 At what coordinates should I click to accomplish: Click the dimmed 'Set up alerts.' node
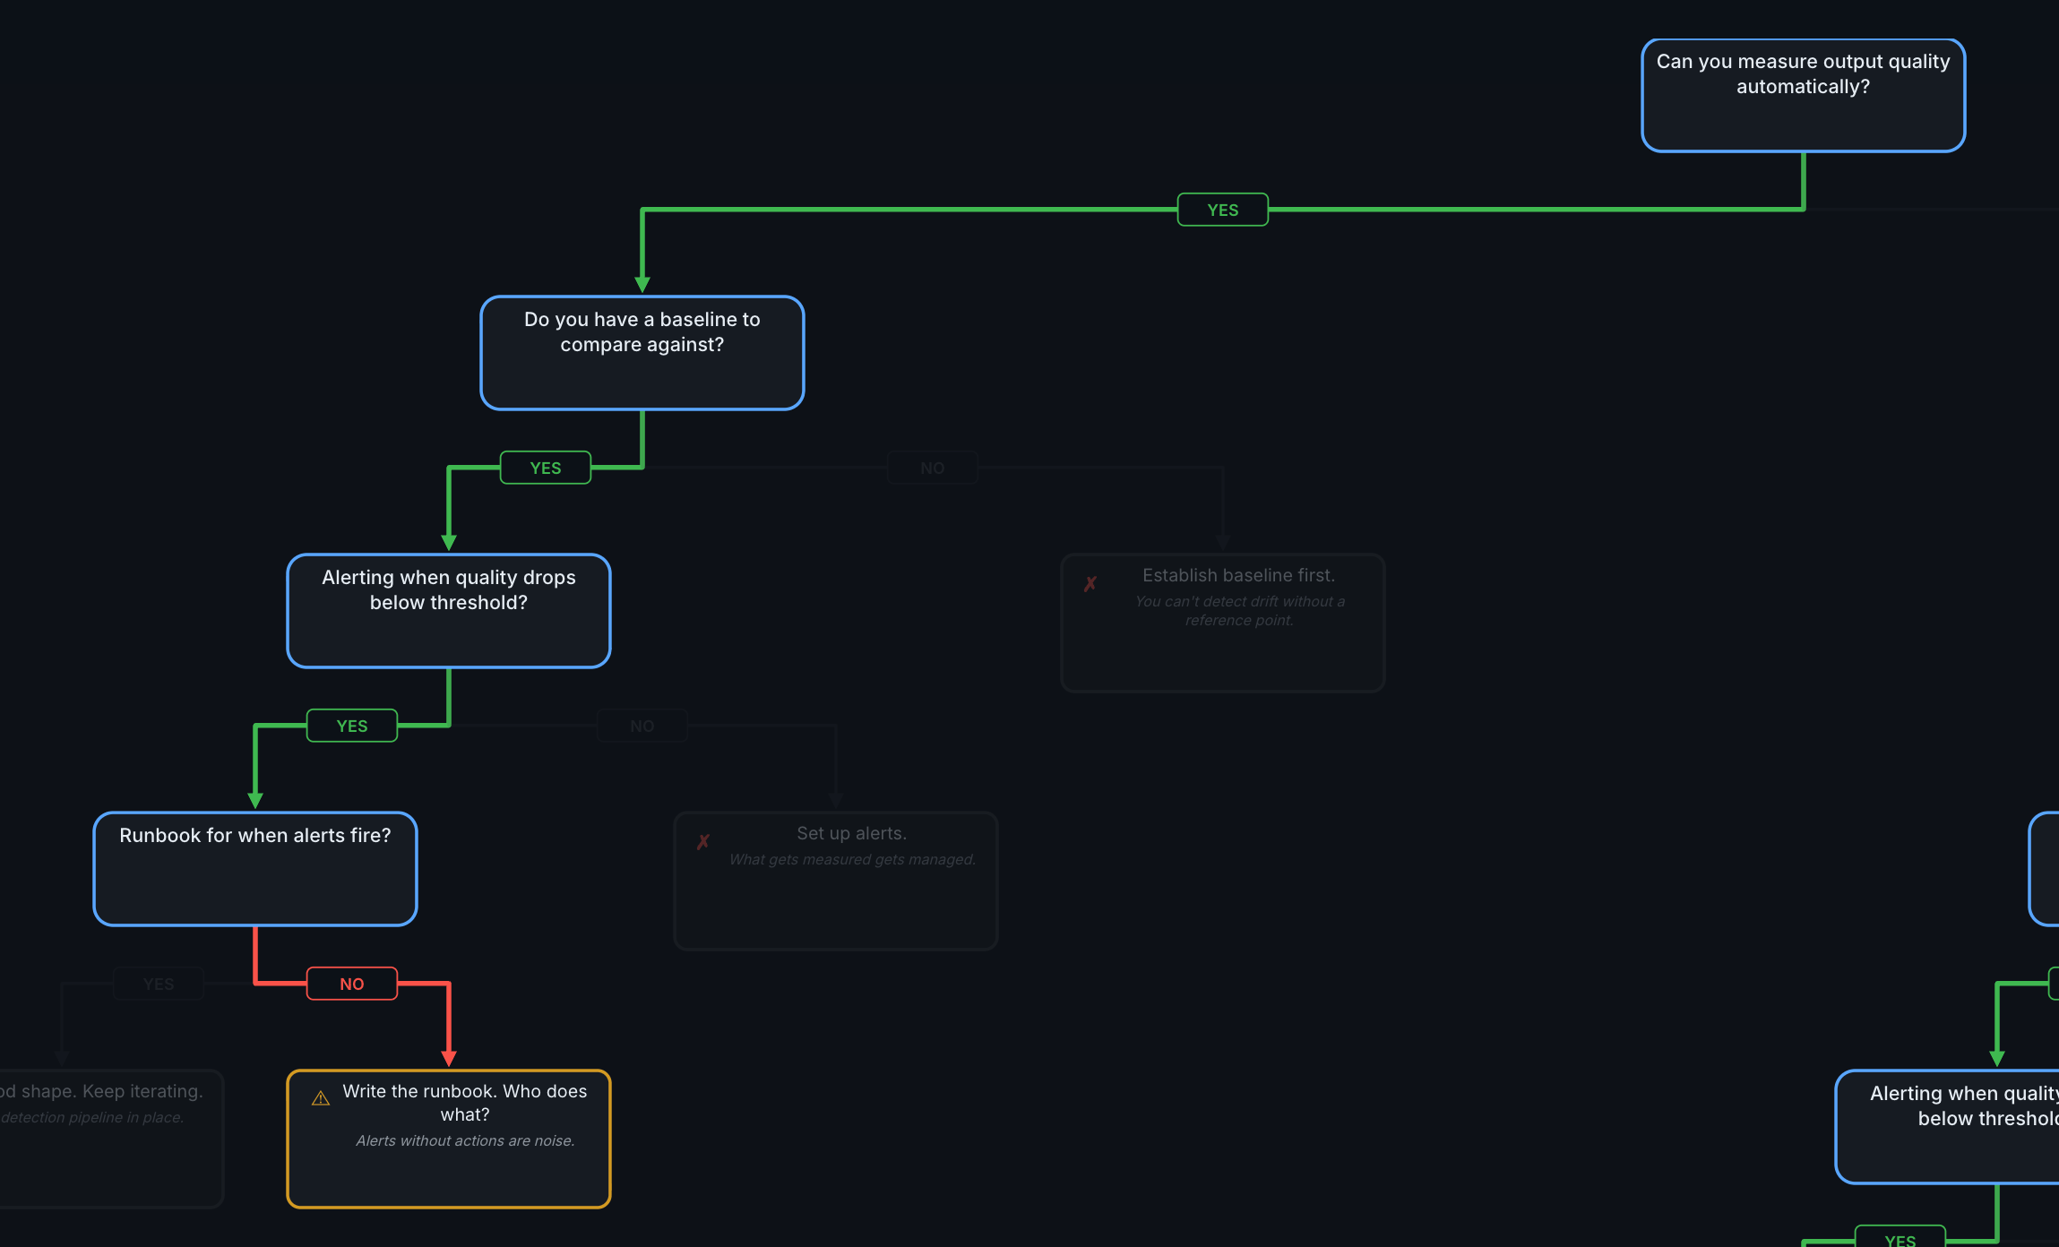(x=835, y=881)
